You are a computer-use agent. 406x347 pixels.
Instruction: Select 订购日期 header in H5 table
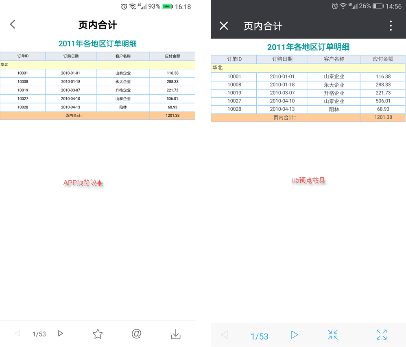coord(282,59)
